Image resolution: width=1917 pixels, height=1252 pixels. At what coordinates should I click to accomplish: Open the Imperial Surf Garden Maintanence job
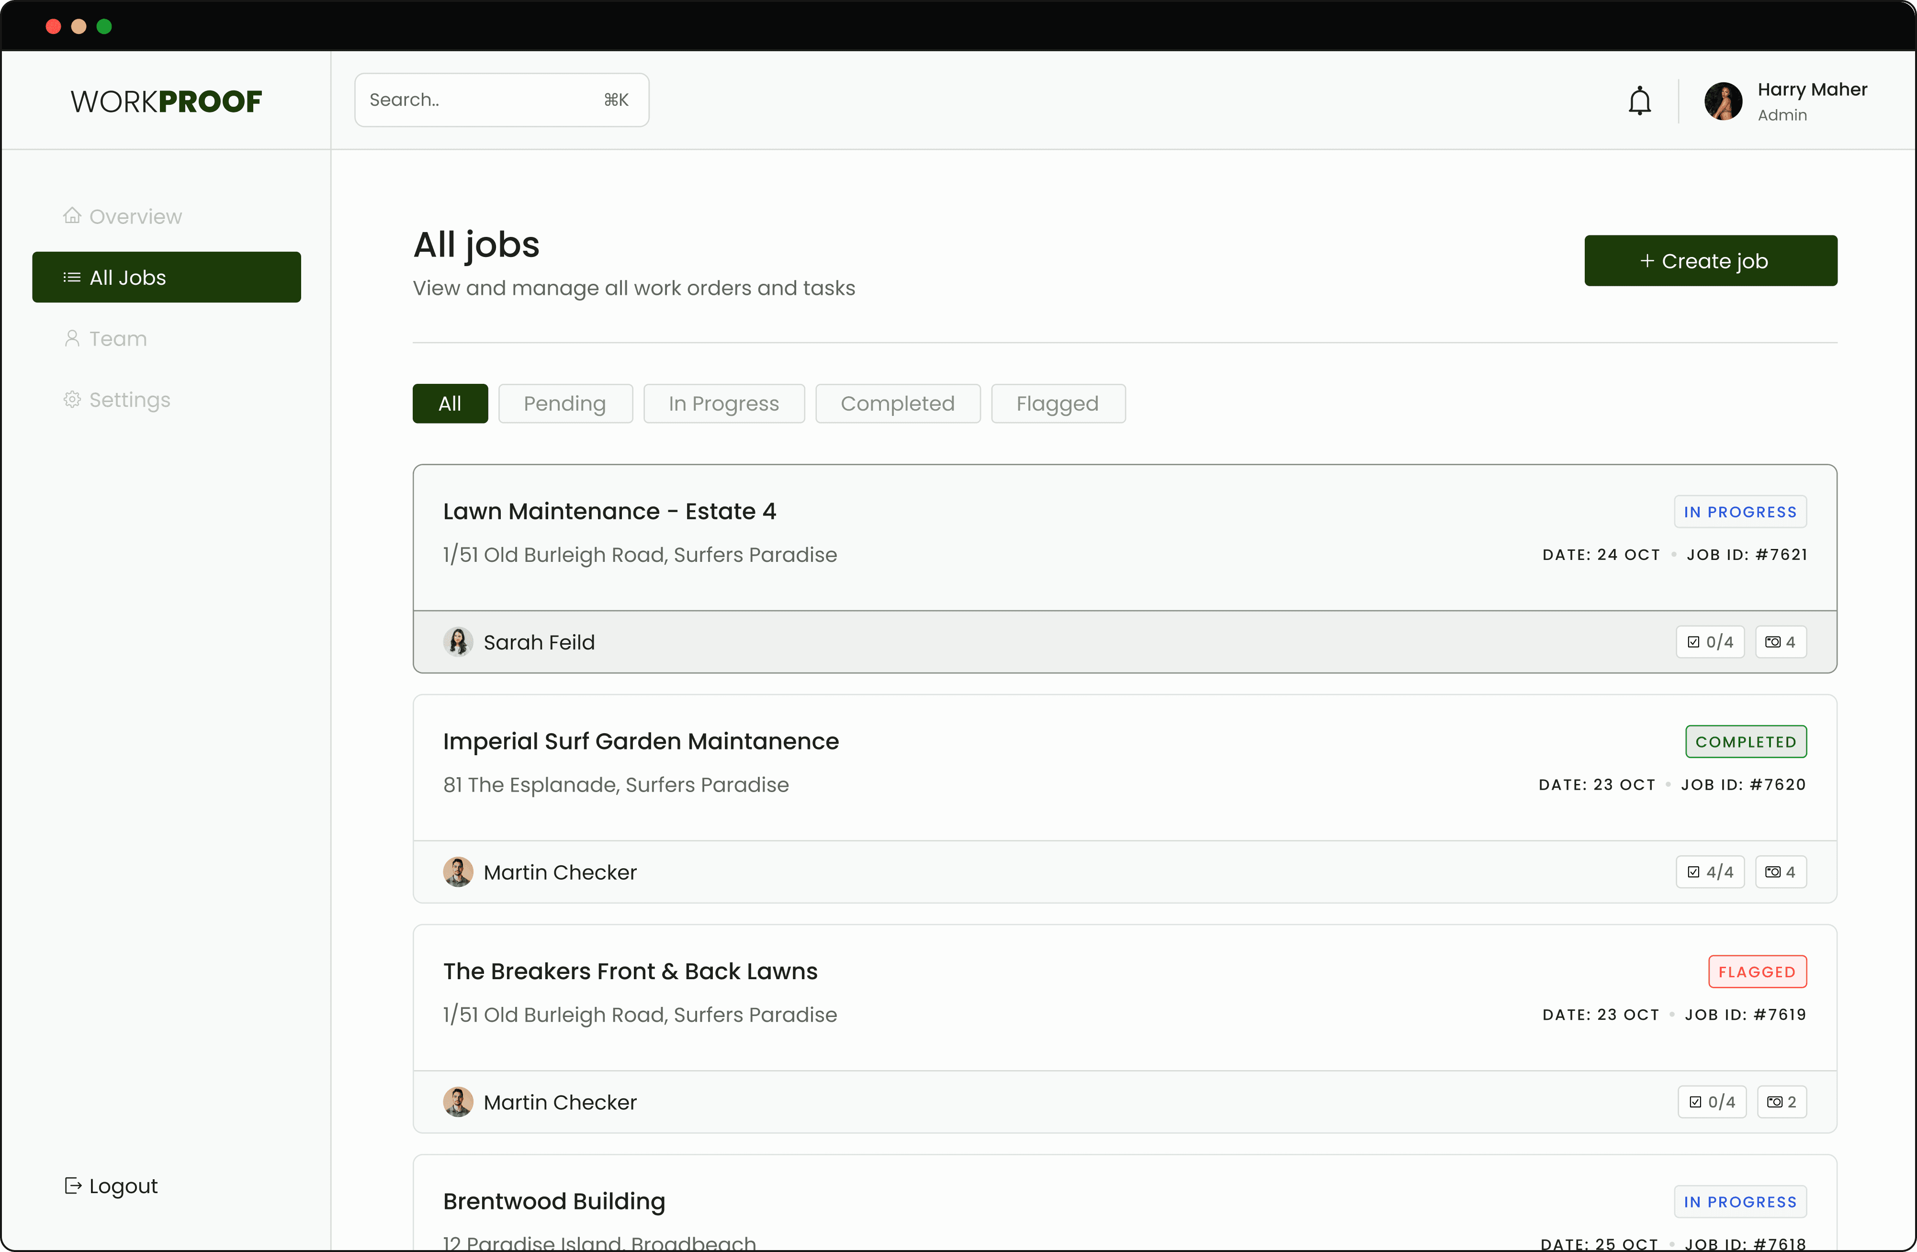640,741
